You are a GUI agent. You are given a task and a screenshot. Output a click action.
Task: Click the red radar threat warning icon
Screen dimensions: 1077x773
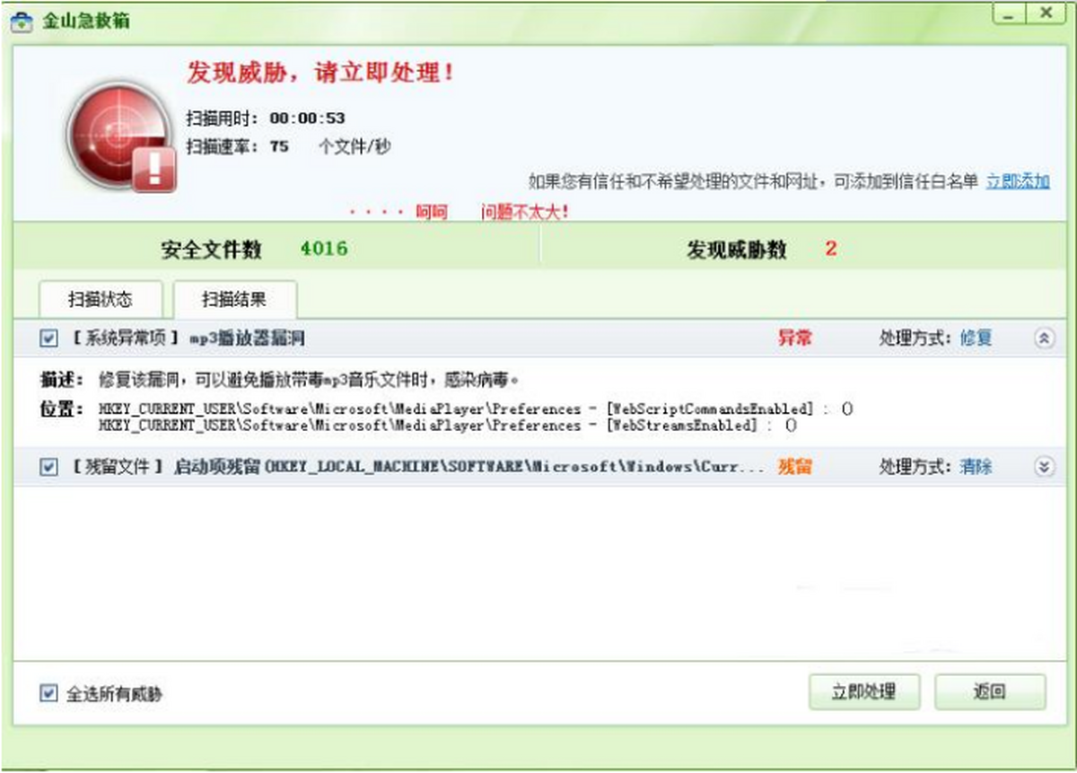(117, 132)
